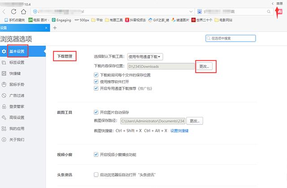Open the 制图工具 bookmark folder
Viewport: 287px width, 188px height.
[x=113, y=20]
